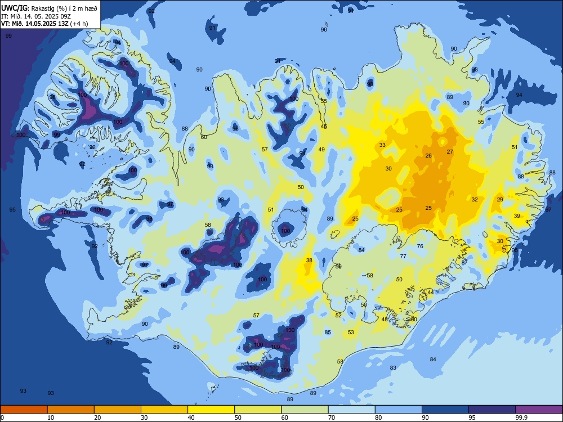
Task: Select the indigo 95–99.9 legend swatch
Action: [x=492, y=410]
